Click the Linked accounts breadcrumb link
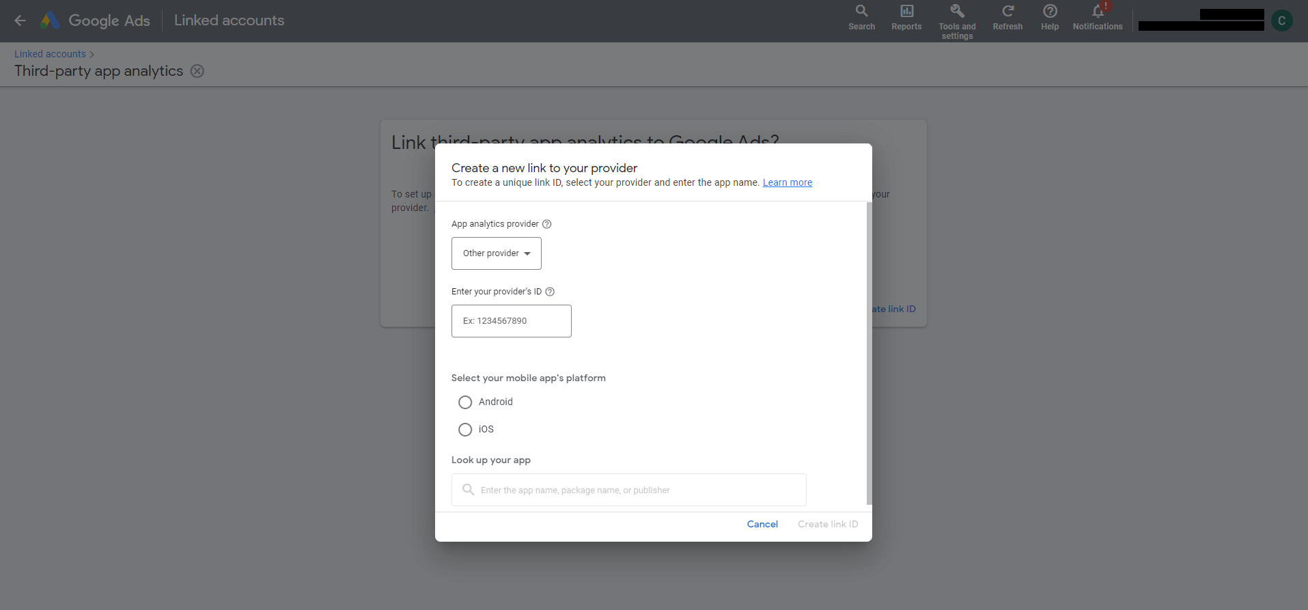This screenshot has height=610, width=1308. pyautogui.click(x=50, y=54)
